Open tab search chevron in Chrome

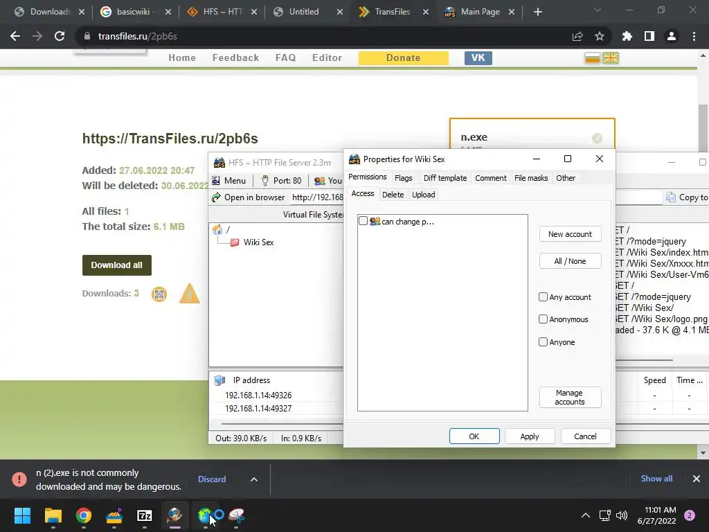(598, 10)
